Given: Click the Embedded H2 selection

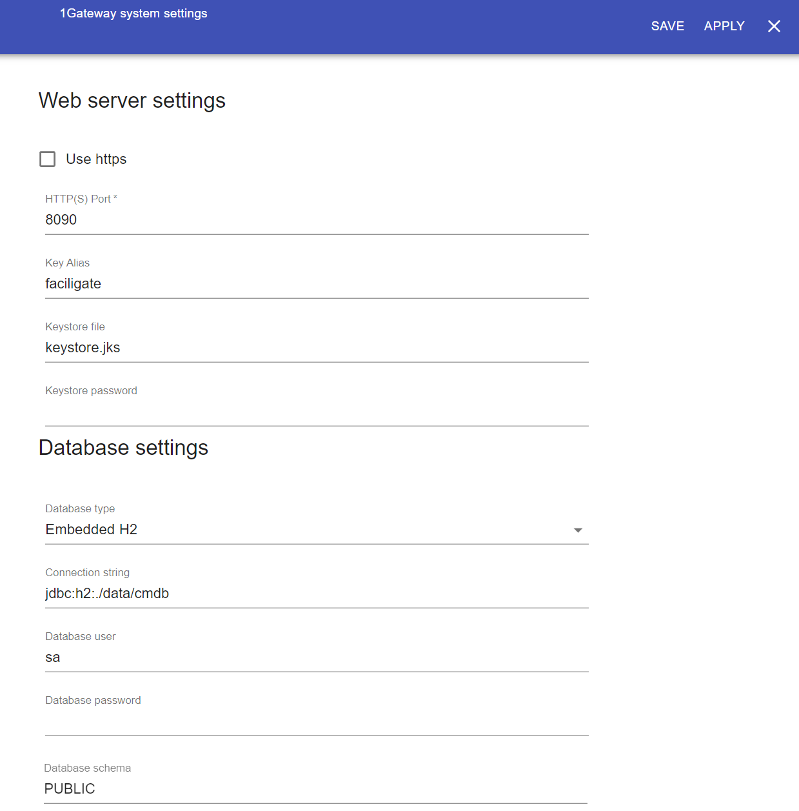Looking at the screenshot, I should (x=92, y=530).
